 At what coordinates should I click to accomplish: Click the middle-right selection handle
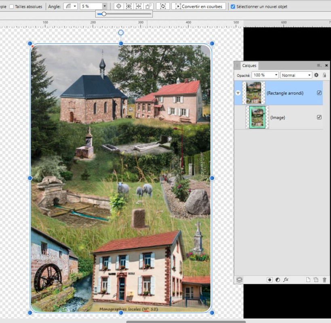coord(212,178)
